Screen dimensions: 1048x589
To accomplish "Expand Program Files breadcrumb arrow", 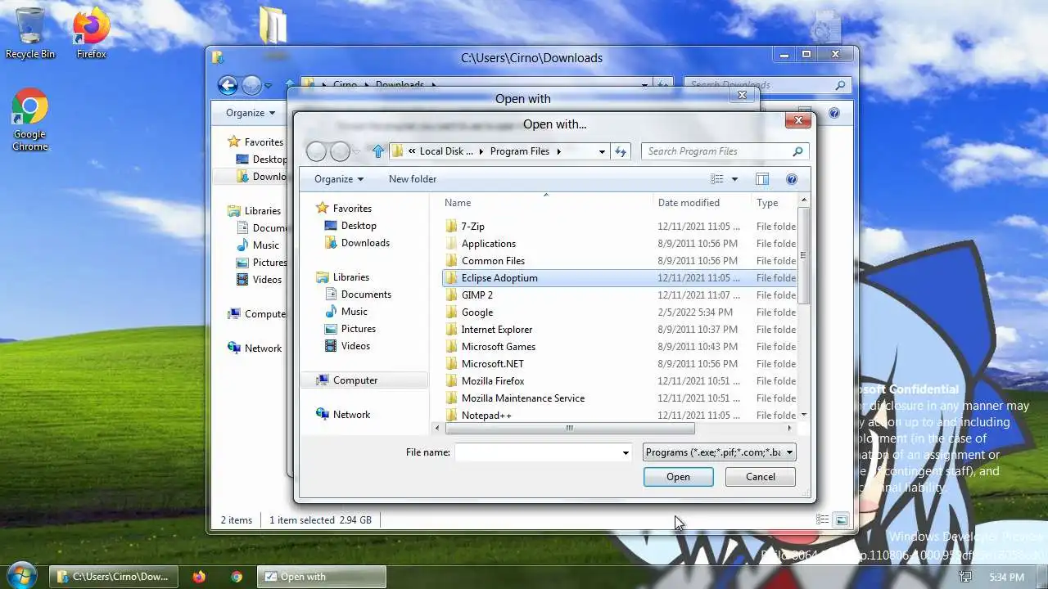I will click(x=558, y=151).
